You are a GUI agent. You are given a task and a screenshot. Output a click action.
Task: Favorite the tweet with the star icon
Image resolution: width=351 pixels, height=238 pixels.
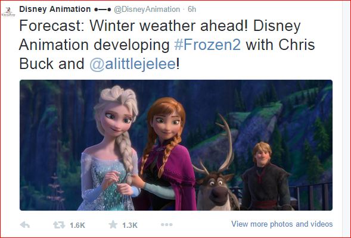click(x=113, y=224)
